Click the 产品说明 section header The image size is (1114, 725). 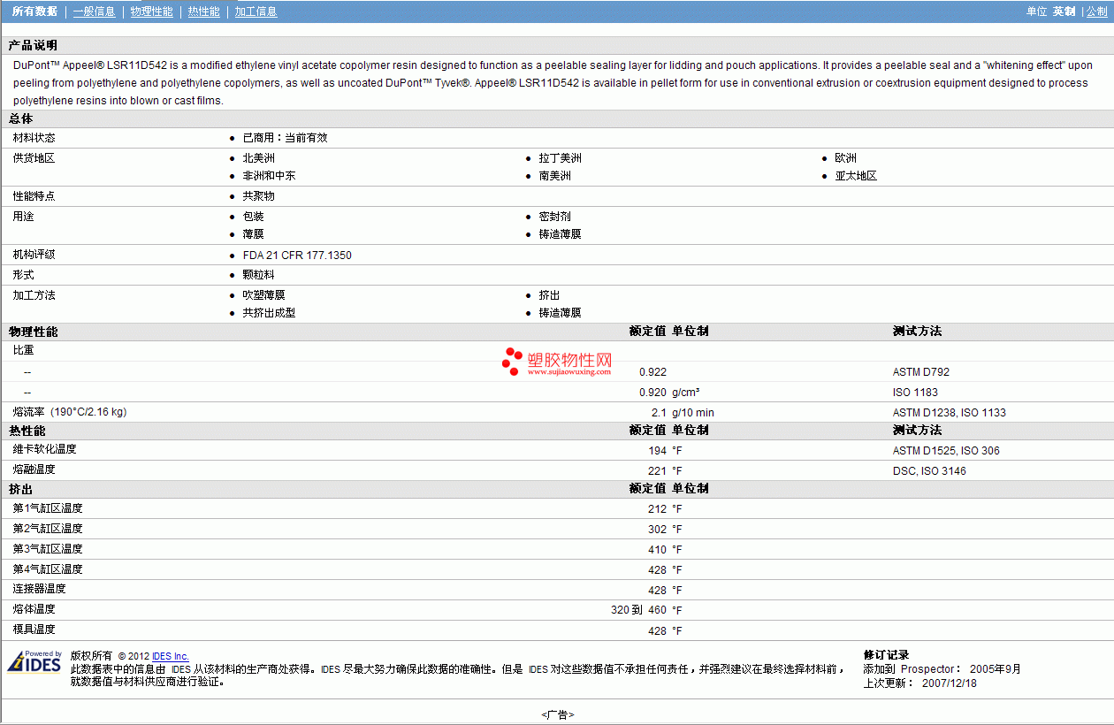pos(33,45)
